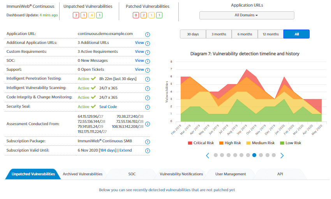Select the All time range
The height and width of the screenshot is (199, 331).
tap(297, 34)
